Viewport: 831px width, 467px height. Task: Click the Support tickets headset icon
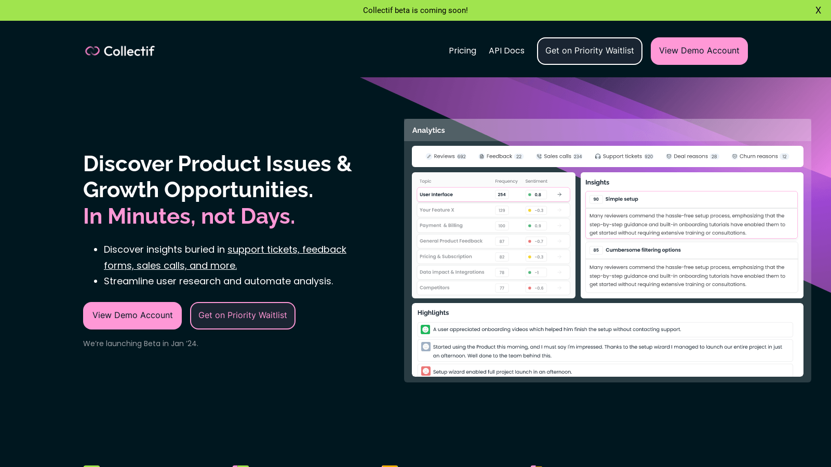(x=598, y=156)
